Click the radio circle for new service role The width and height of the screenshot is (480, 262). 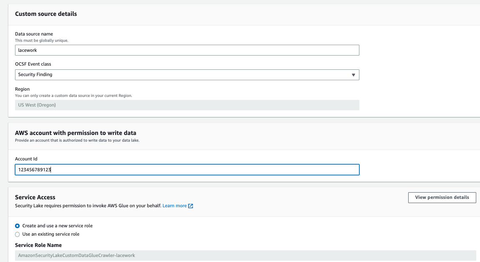(17, 226)
